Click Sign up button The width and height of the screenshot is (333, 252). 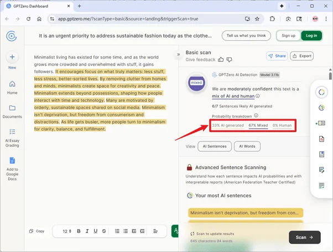(288, 35)
